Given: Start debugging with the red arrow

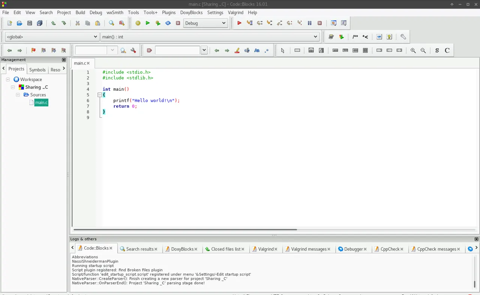Looking at the screenshot, I should click(x=239, y=23).
